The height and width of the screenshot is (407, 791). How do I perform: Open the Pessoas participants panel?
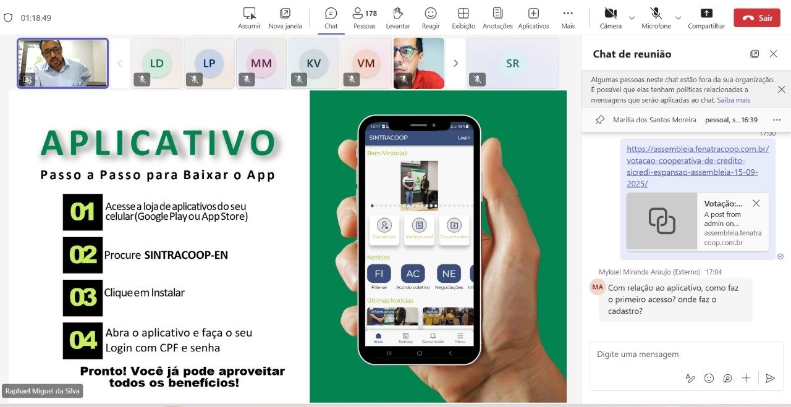tap(364, 17)
